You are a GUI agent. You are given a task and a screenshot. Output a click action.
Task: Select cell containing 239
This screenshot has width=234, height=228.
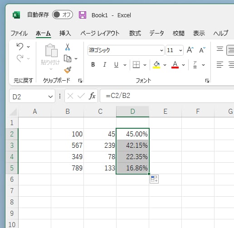[x=100, y=146]
